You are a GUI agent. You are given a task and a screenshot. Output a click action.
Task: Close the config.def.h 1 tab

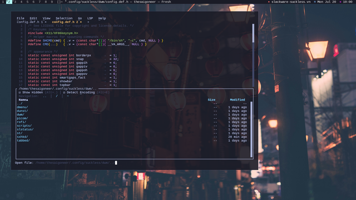[46, 22]
